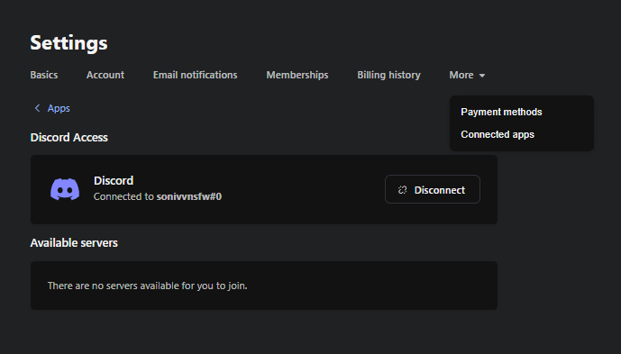Collapse the More dropdown menu

467,75
